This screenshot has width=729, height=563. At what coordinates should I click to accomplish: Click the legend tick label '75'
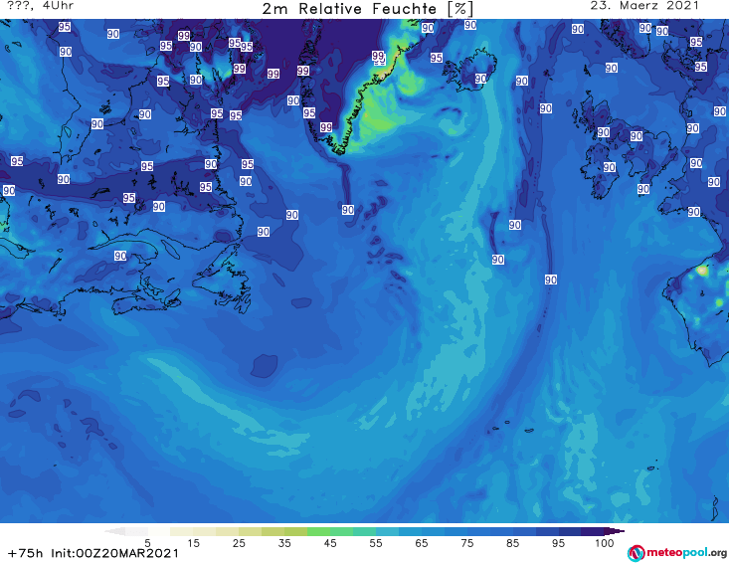pos(466,543)
